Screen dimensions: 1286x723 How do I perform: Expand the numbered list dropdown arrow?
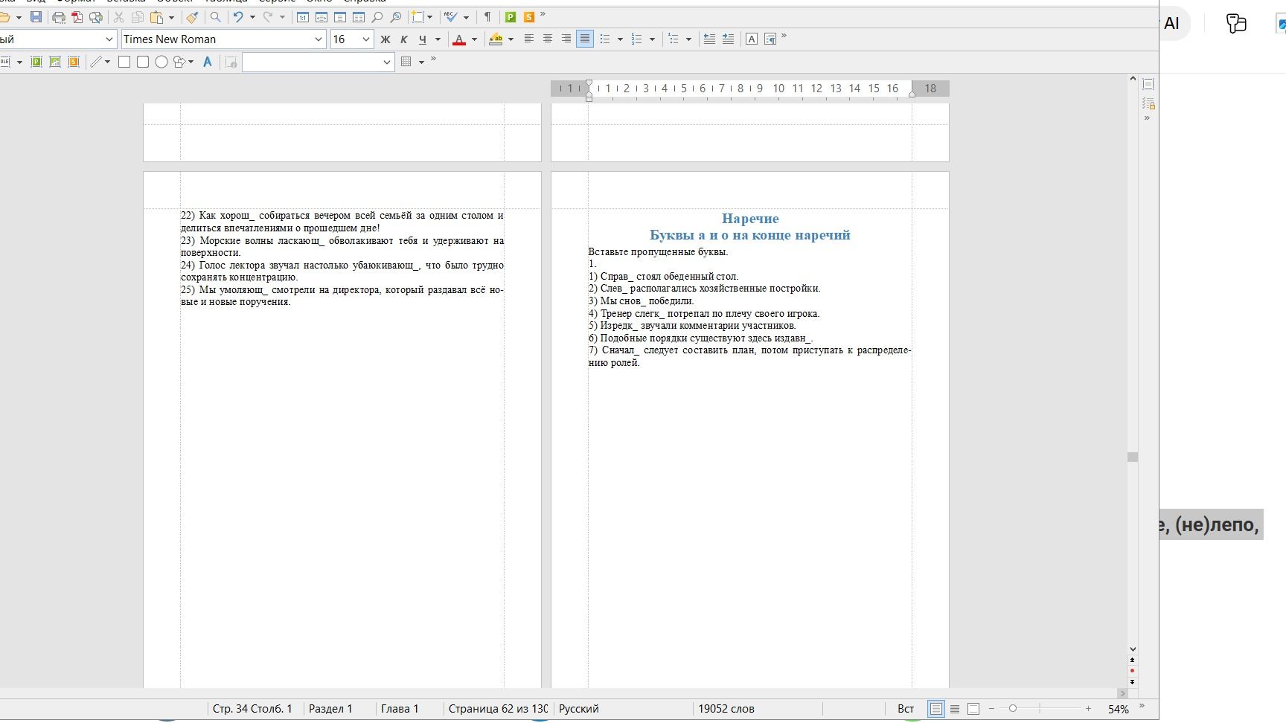click(x=652, y=39)
